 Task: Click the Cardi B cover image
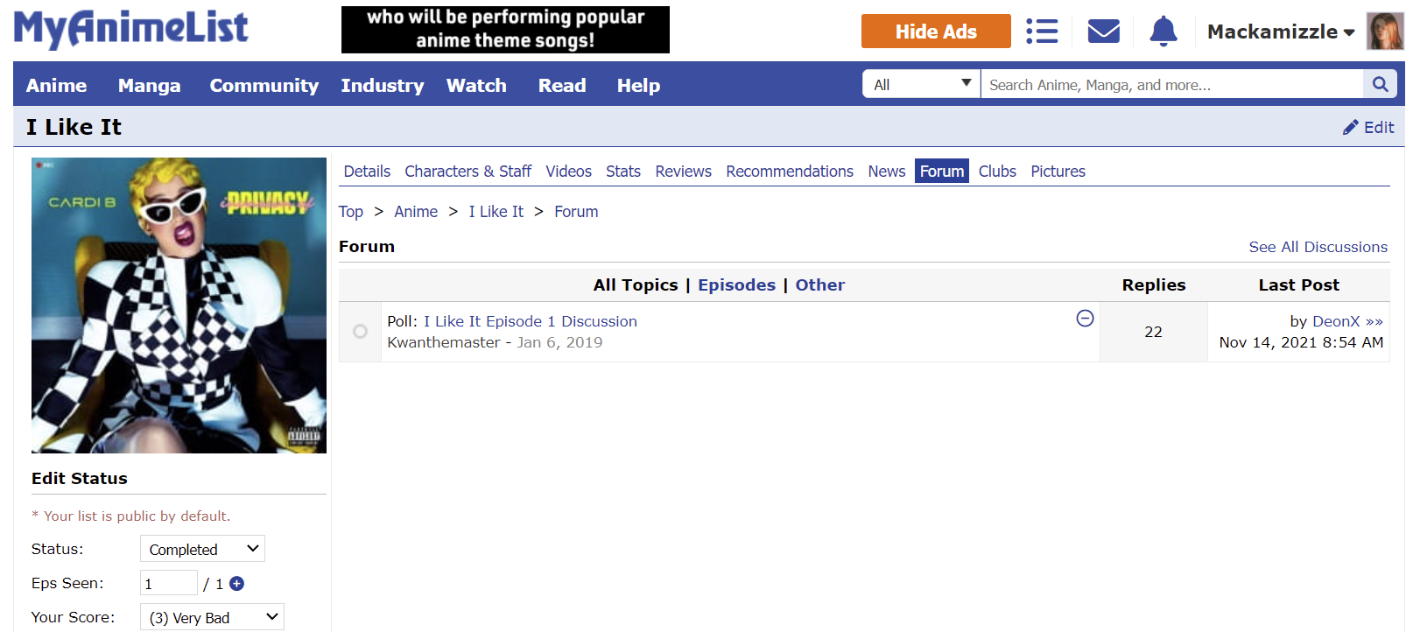[x=179, y=305]
